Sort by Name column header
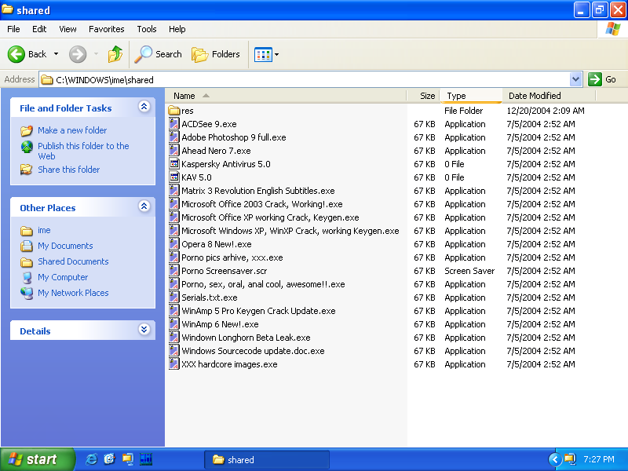628x471 pixels. [x=286, y=96]
